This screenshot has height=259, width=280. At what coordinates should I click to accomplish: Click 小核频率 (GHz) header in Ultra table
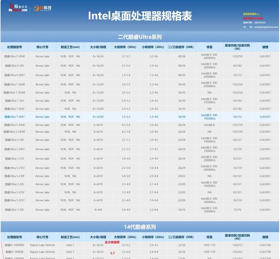(153, 47)
